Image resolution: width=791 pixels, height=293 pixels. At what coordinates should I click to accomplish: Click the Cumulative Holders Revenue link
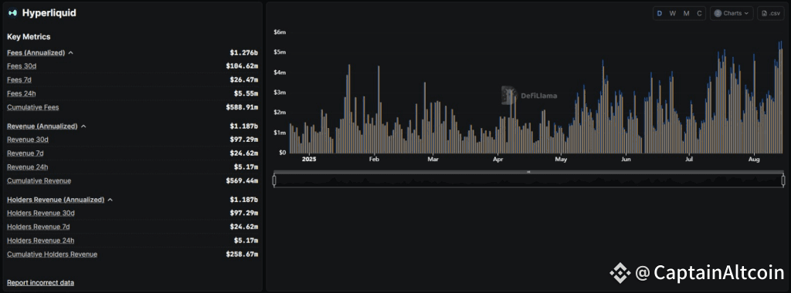52,254
